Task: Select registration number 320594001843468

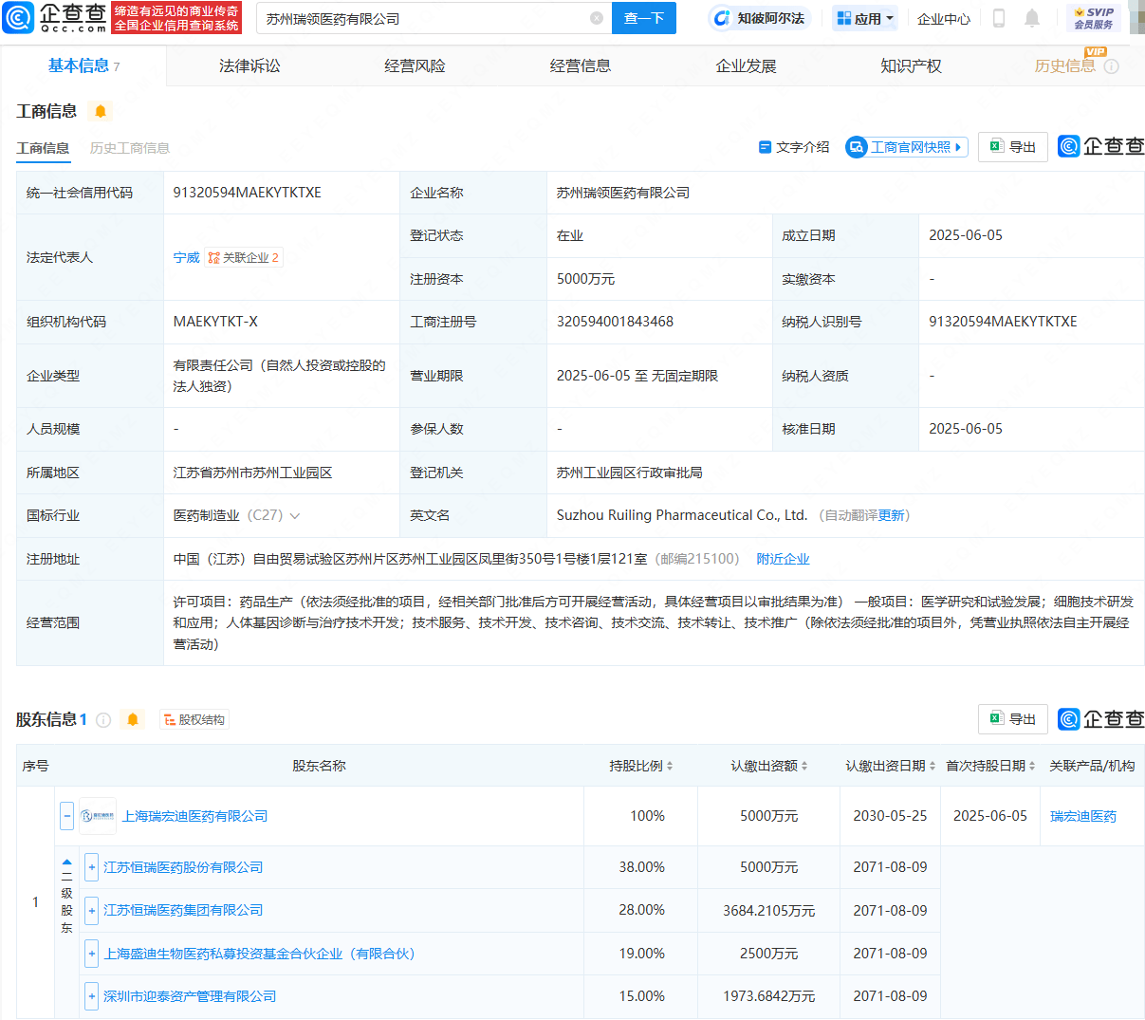Action: 615,322
